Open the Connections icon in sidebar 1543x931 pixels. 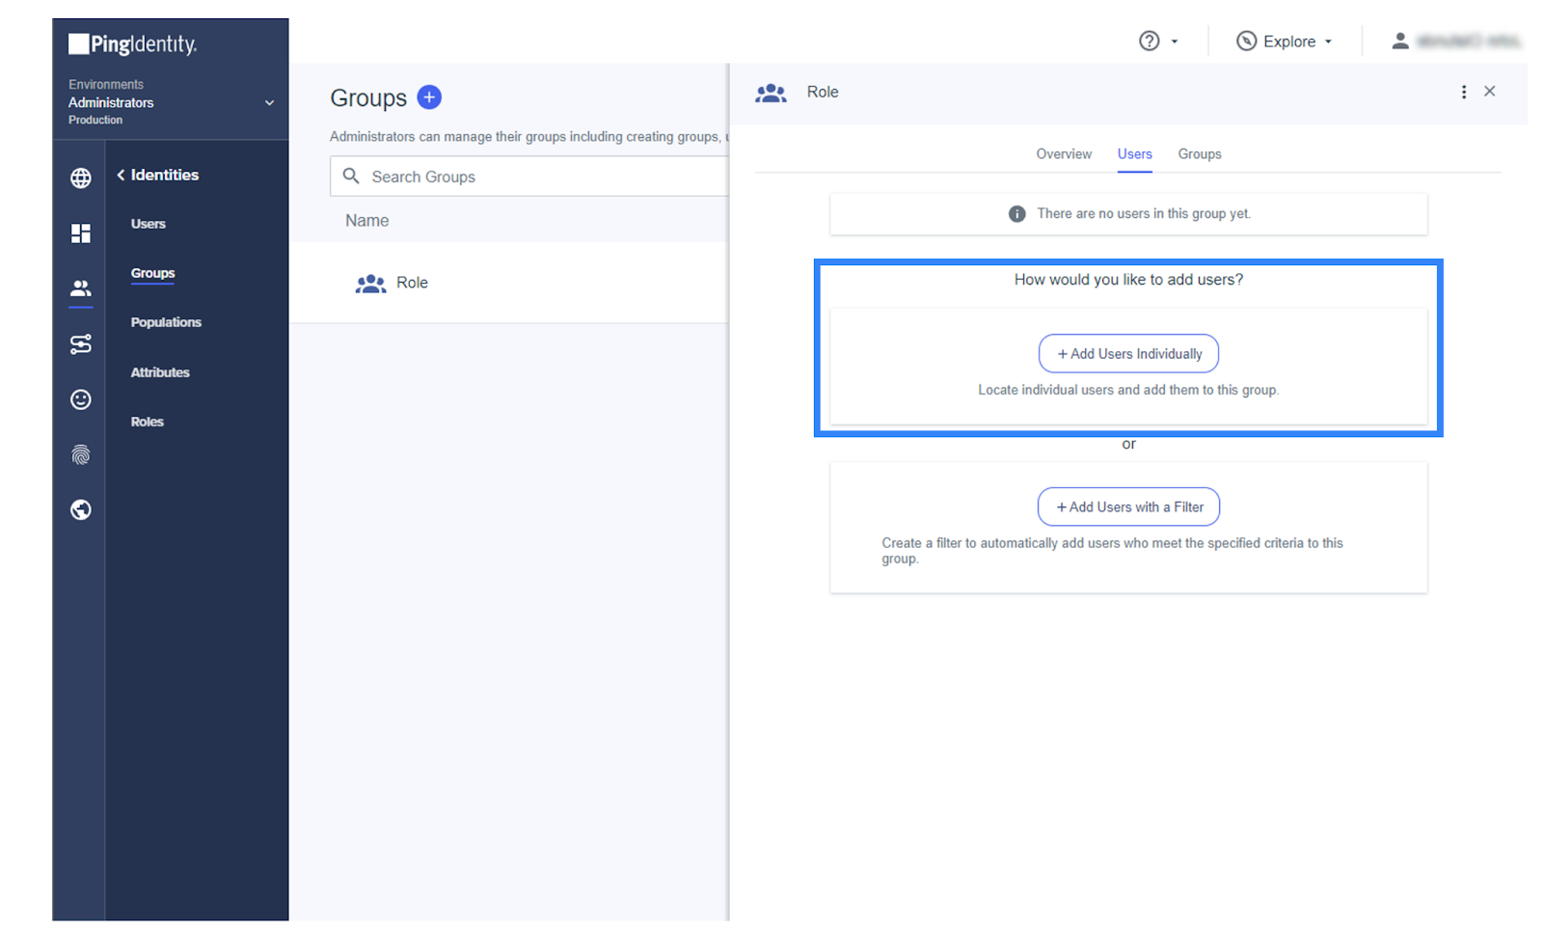coord(81,344)
